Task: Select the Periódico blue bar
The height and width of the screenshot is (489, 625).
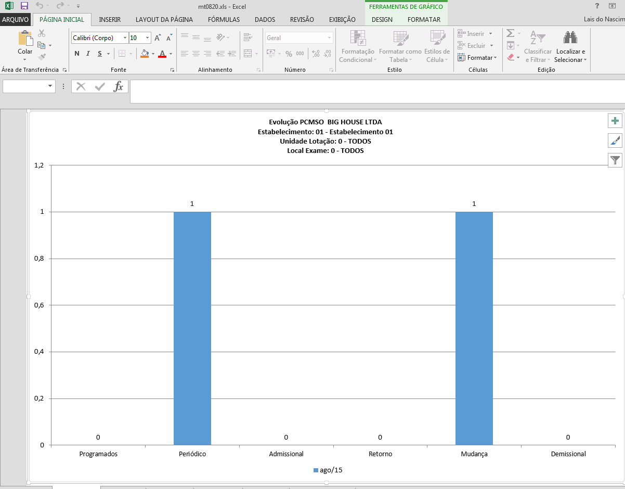Action: pyautogui.click(x=192, y=328)
